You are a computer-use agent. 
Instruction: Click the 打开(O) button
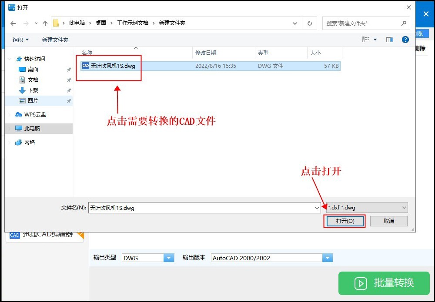click(345, 221)
